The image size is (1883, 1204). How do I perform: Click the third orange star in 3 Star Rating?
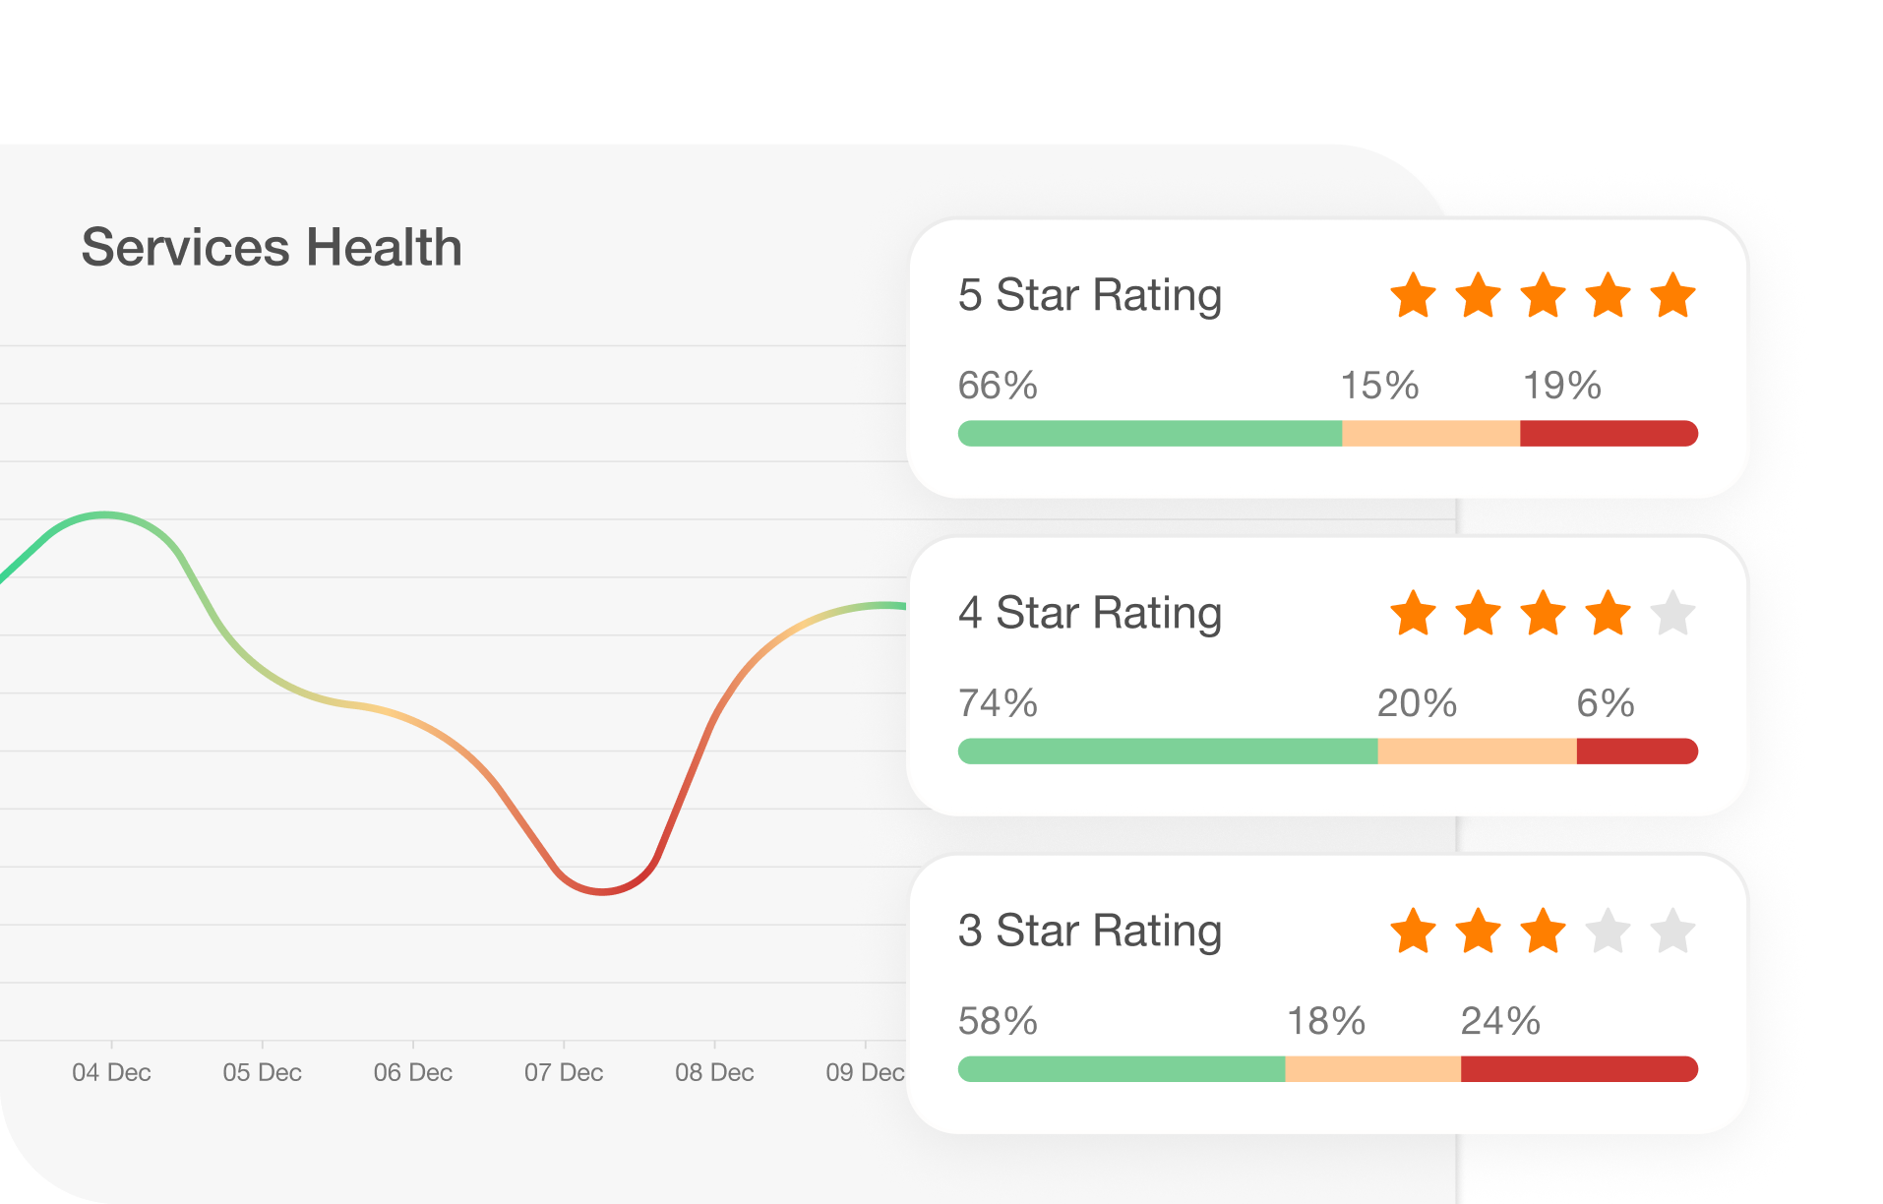pyautogui.click(x=1543, y=932)
